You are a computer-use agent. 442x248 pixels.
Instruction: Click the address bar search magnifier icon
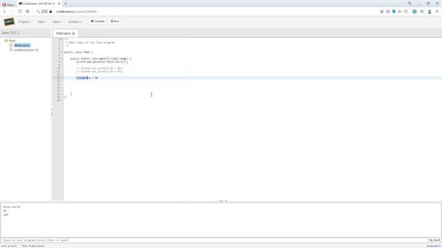tap(38, 12)
